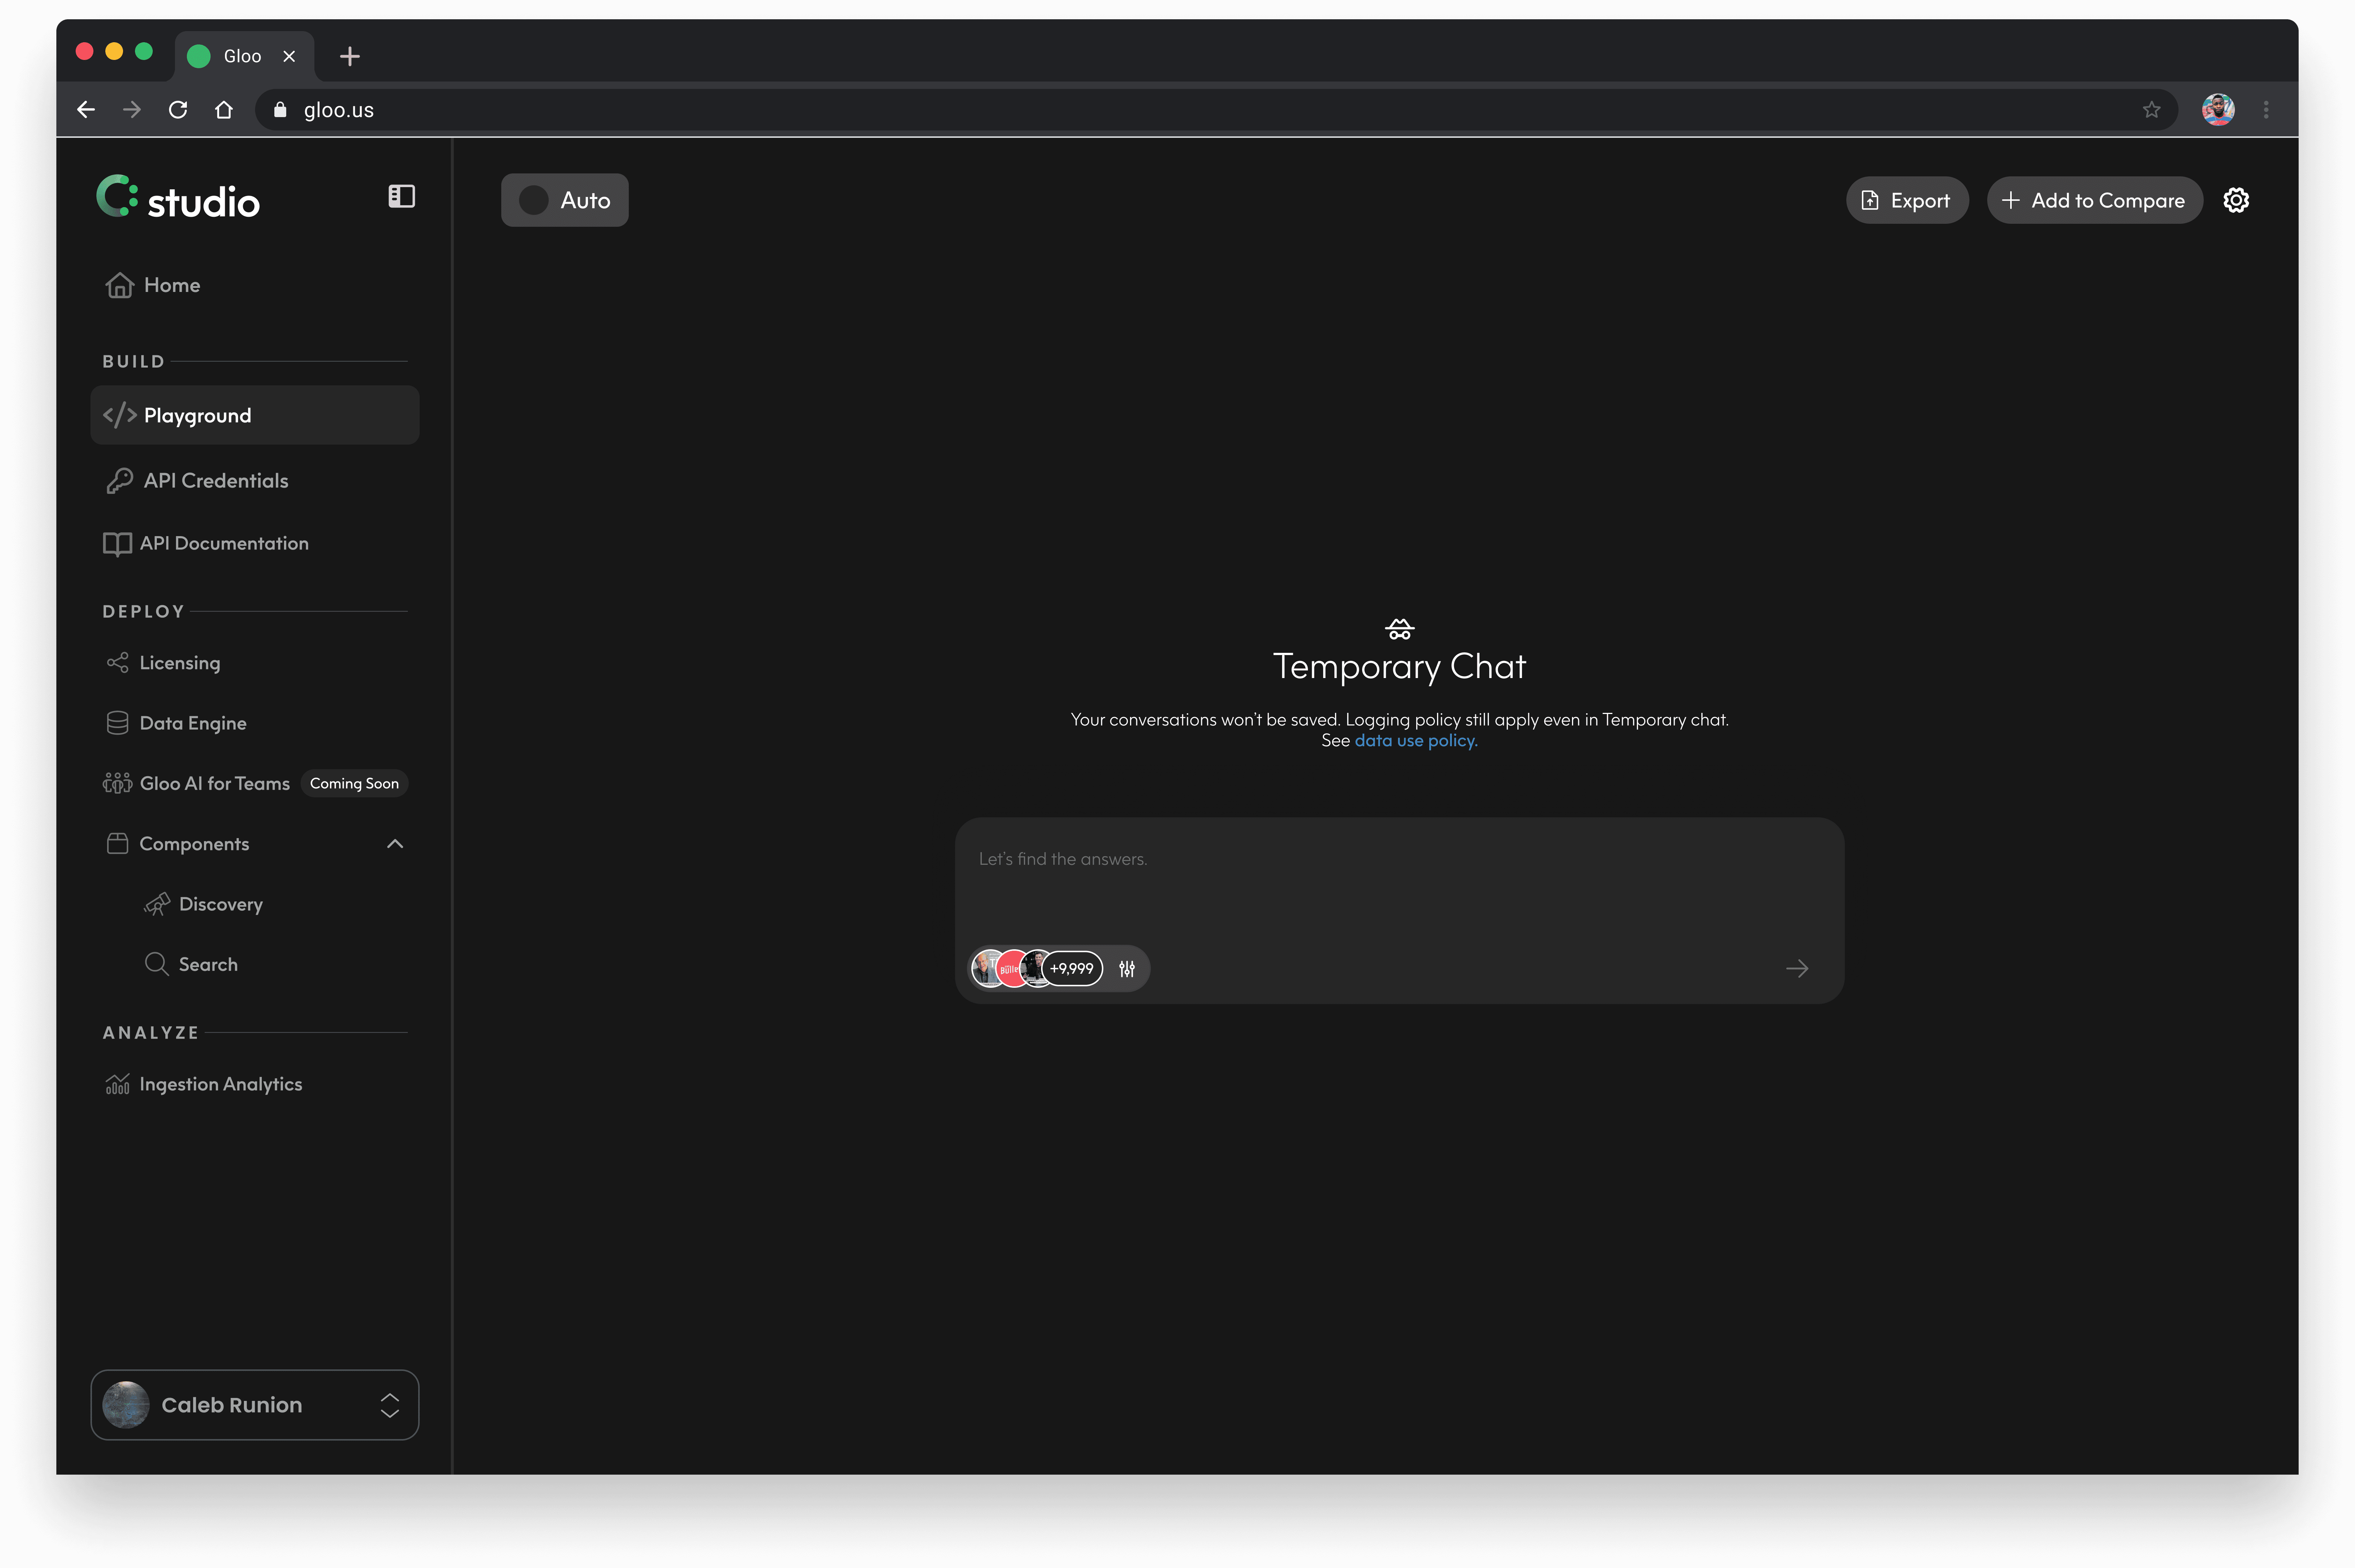Collapse the Components section chevron

coord(395,844)
